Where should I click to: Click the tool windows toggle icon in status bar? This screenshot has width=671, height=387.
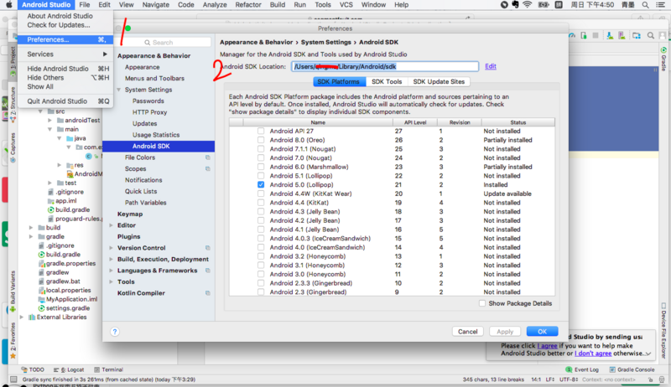coord(13,379)
